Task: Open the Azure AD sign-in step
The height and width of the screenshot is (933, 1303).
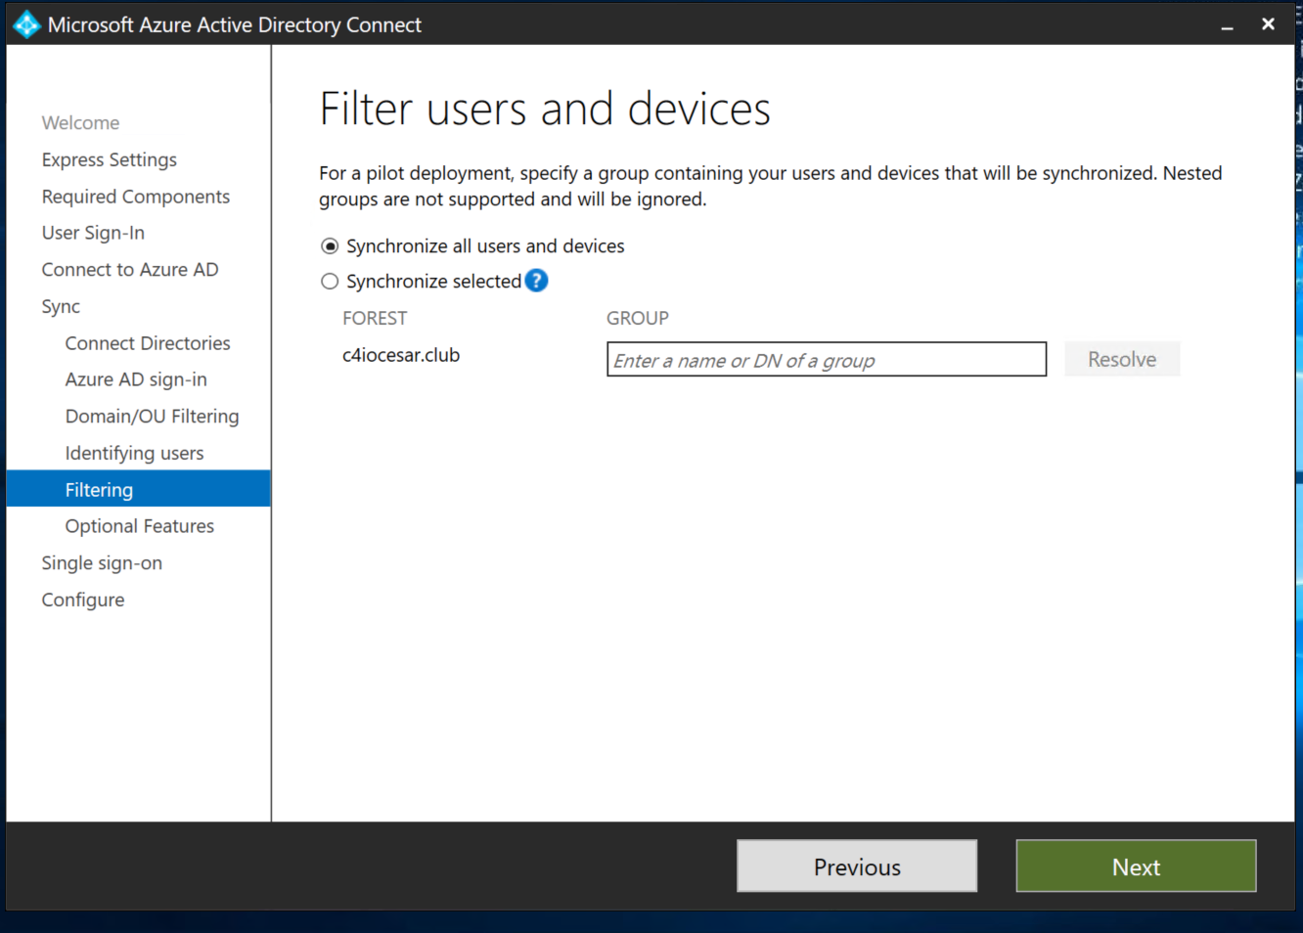Action: click(135, 379)
